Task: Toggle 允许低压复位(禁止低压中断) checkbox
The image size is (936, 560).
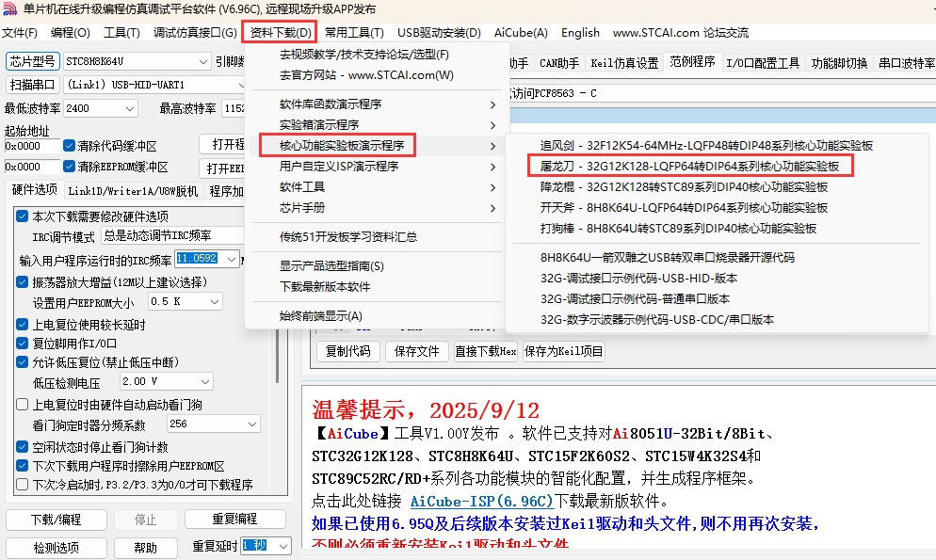Action: 22,362
